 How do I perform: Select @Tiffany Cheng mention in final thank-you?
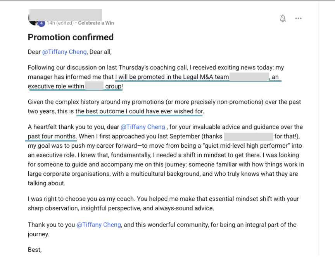pos(99,225)
